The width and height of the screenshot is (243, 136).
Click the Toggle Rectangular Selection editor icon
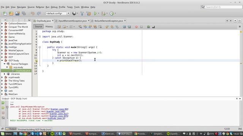100,27
